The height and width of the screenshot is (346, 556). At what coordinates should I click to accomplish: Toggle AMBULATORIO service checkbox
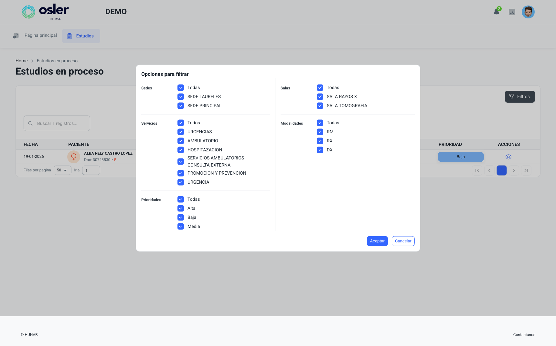click(181, 141)
